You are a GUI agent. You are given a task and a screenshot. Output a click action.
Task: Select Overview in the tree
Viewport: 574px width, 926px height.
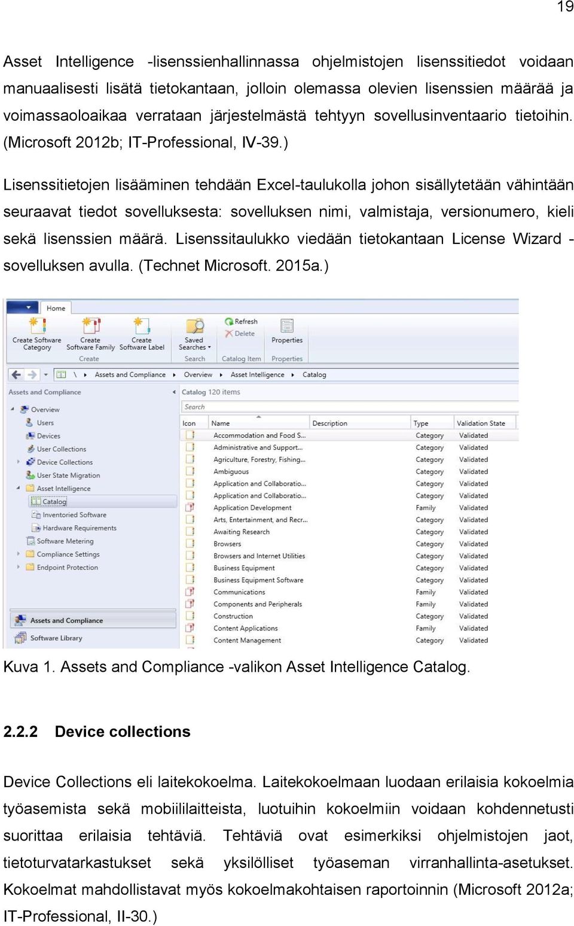tap(45, 410)
